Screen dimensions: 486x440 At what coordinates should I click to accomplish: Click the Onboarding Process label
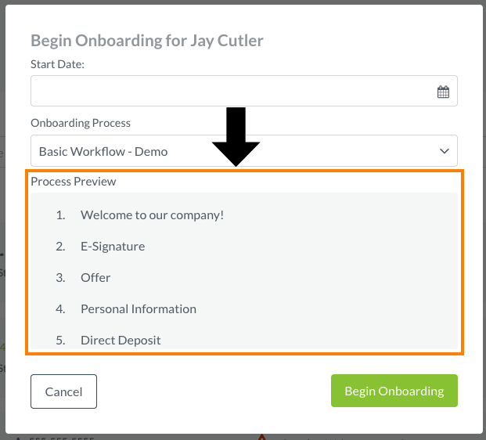[x=81, y=123]
